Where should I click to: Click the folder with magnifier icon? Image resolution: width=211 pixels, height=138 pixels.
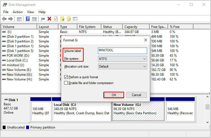(x=69, y=19)
